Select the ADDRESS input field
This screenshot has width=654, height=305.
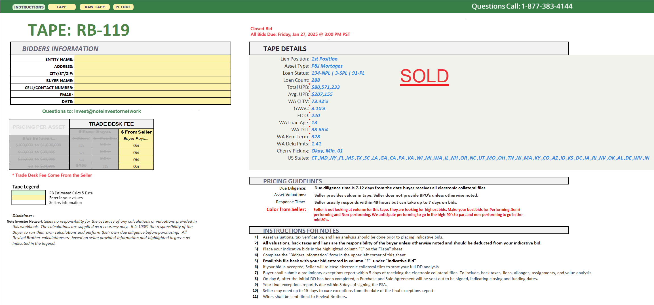point(152,66)
